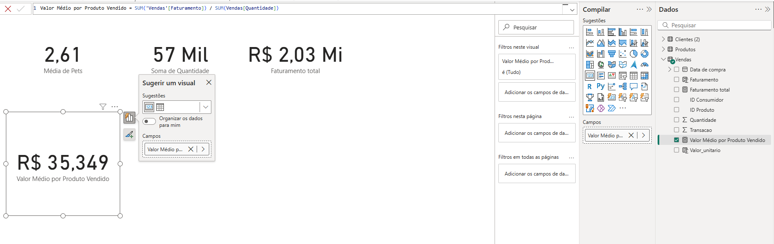Collapse the Vendas table
Image resolution: width=774 pixels, height=244 pixels.
click(x=663, y=60)
